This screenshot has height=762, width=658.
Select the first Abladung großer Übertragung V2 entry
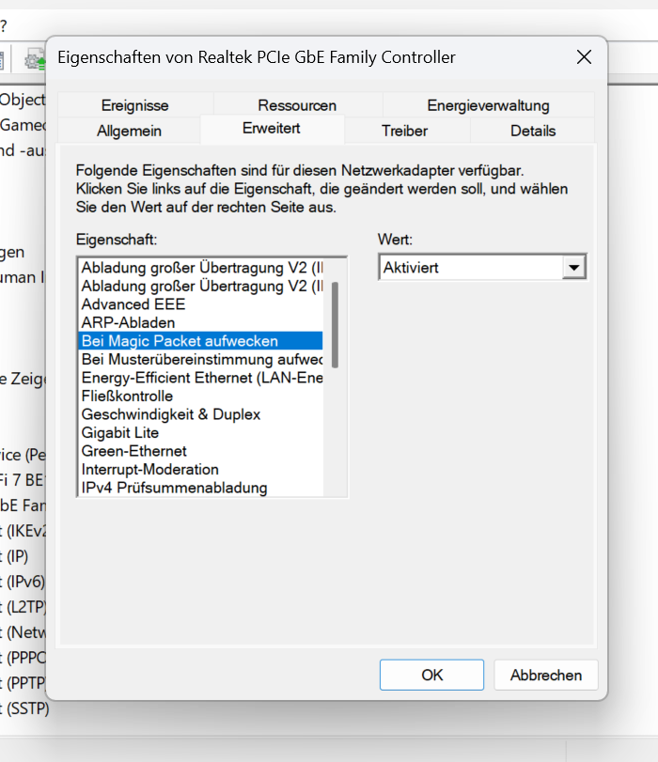(x=201, y=268)
